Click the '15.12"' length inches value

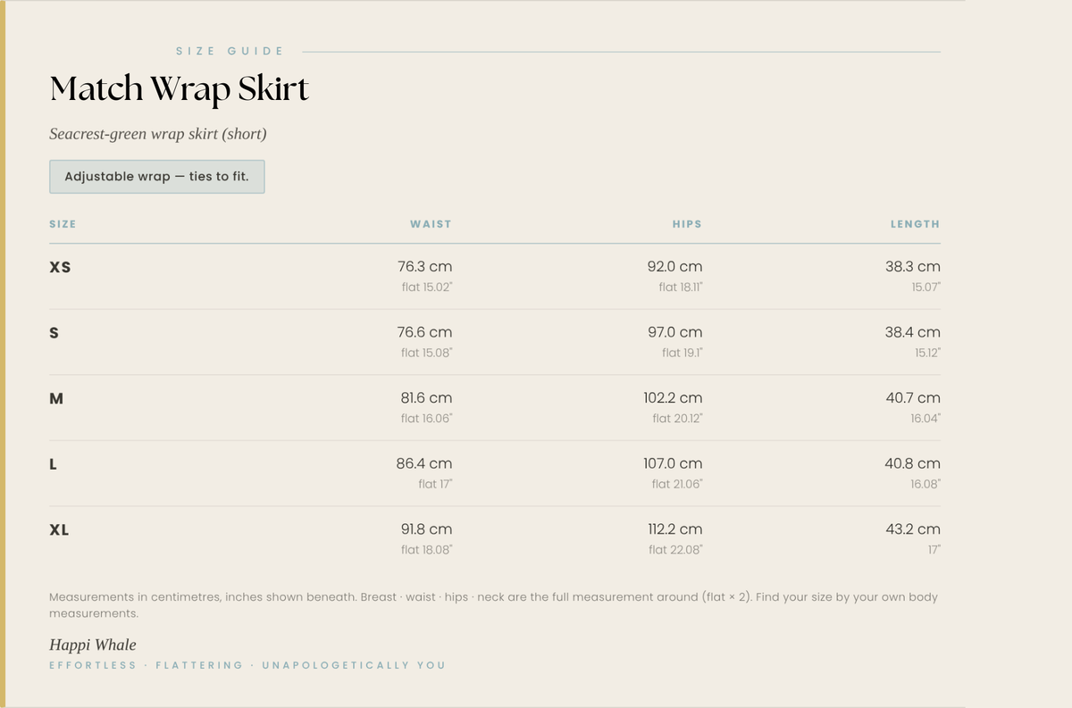tap(927, 353)
